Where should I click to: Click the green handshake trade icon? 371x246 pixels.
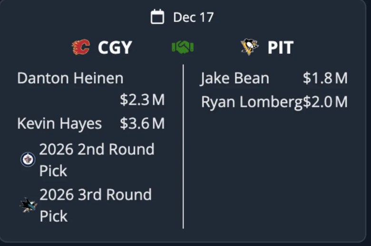point(182,47)
